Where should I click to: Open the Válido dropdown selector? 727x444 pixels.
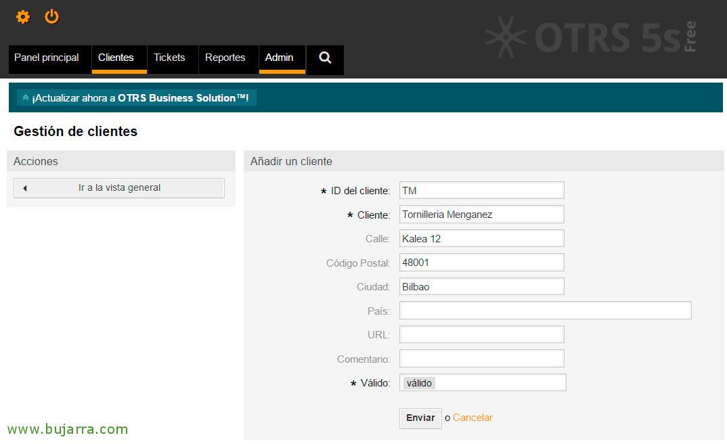pyautogui.click(x=483, y=383)
